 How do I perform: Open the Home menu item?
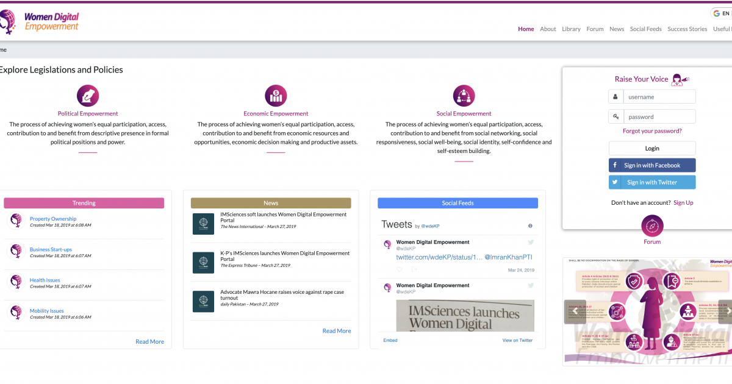pos(526,29)
